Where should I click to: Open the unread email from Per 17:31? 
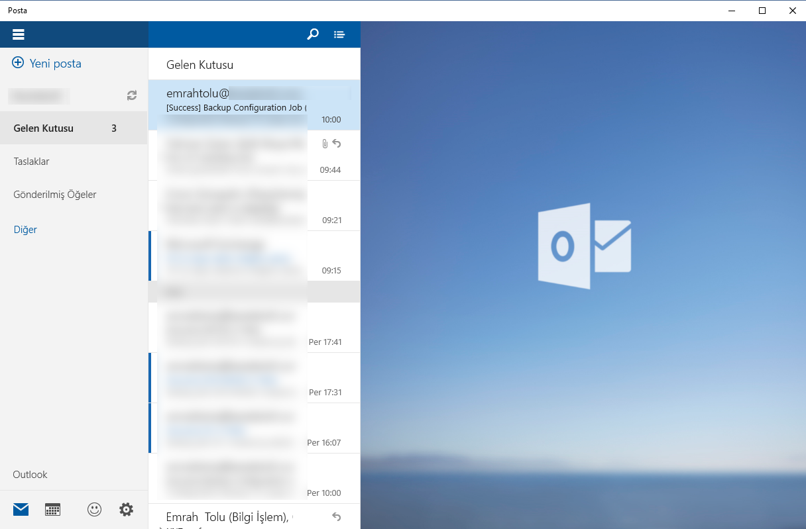tap(255, 378)
